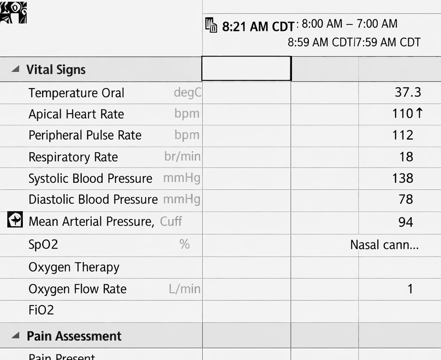441x360 pixels.
Task: Click the Mean Arterial Pressure value 94
Action: (x=406, y=222)
